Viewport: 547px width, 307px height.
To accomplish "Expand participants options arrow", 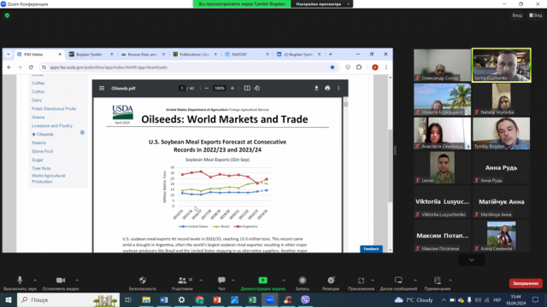I will click(x=202, y=281).
